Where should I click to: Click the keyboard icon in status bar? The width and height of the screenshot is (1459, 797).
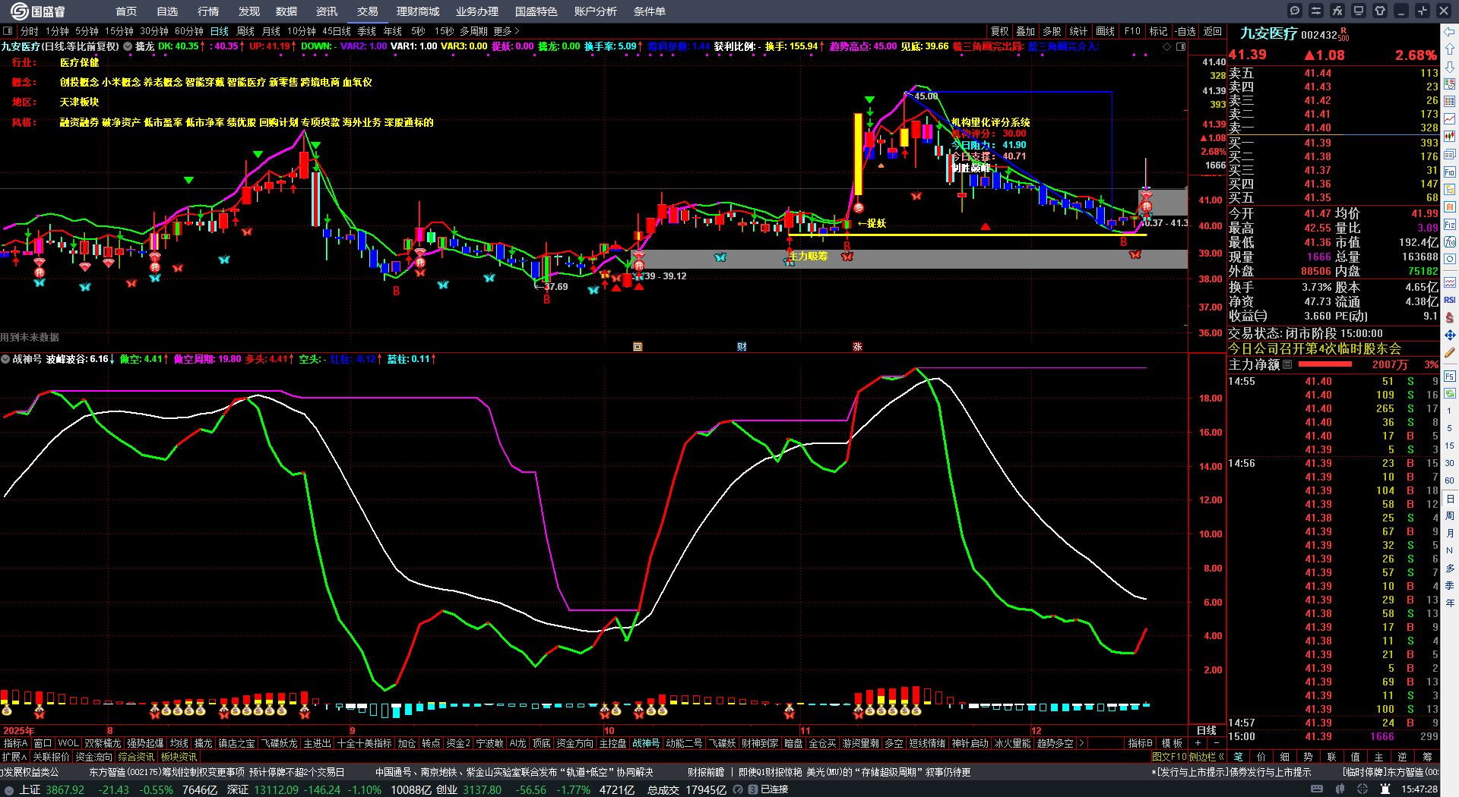[1318, 789]
